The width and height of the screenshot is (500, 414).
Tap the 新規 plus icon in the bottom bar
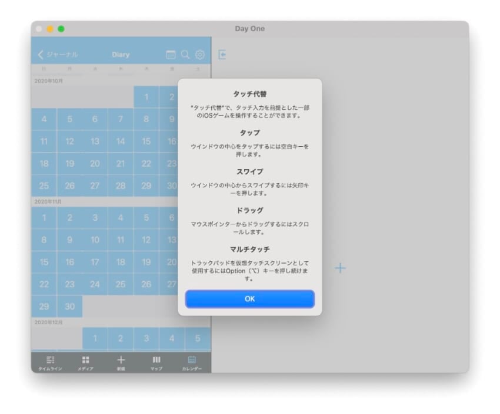coord(121,362)
